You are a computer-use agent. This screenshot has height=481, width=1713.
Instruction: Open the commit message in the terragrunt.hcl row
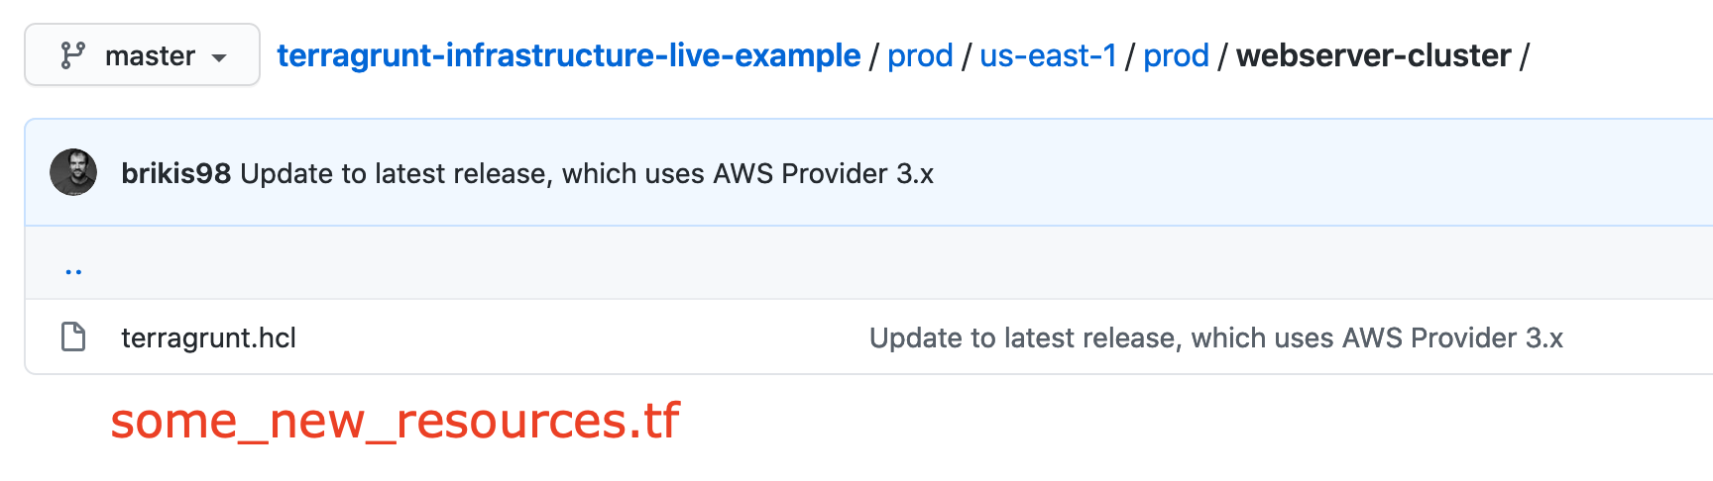click(1215, 337)
